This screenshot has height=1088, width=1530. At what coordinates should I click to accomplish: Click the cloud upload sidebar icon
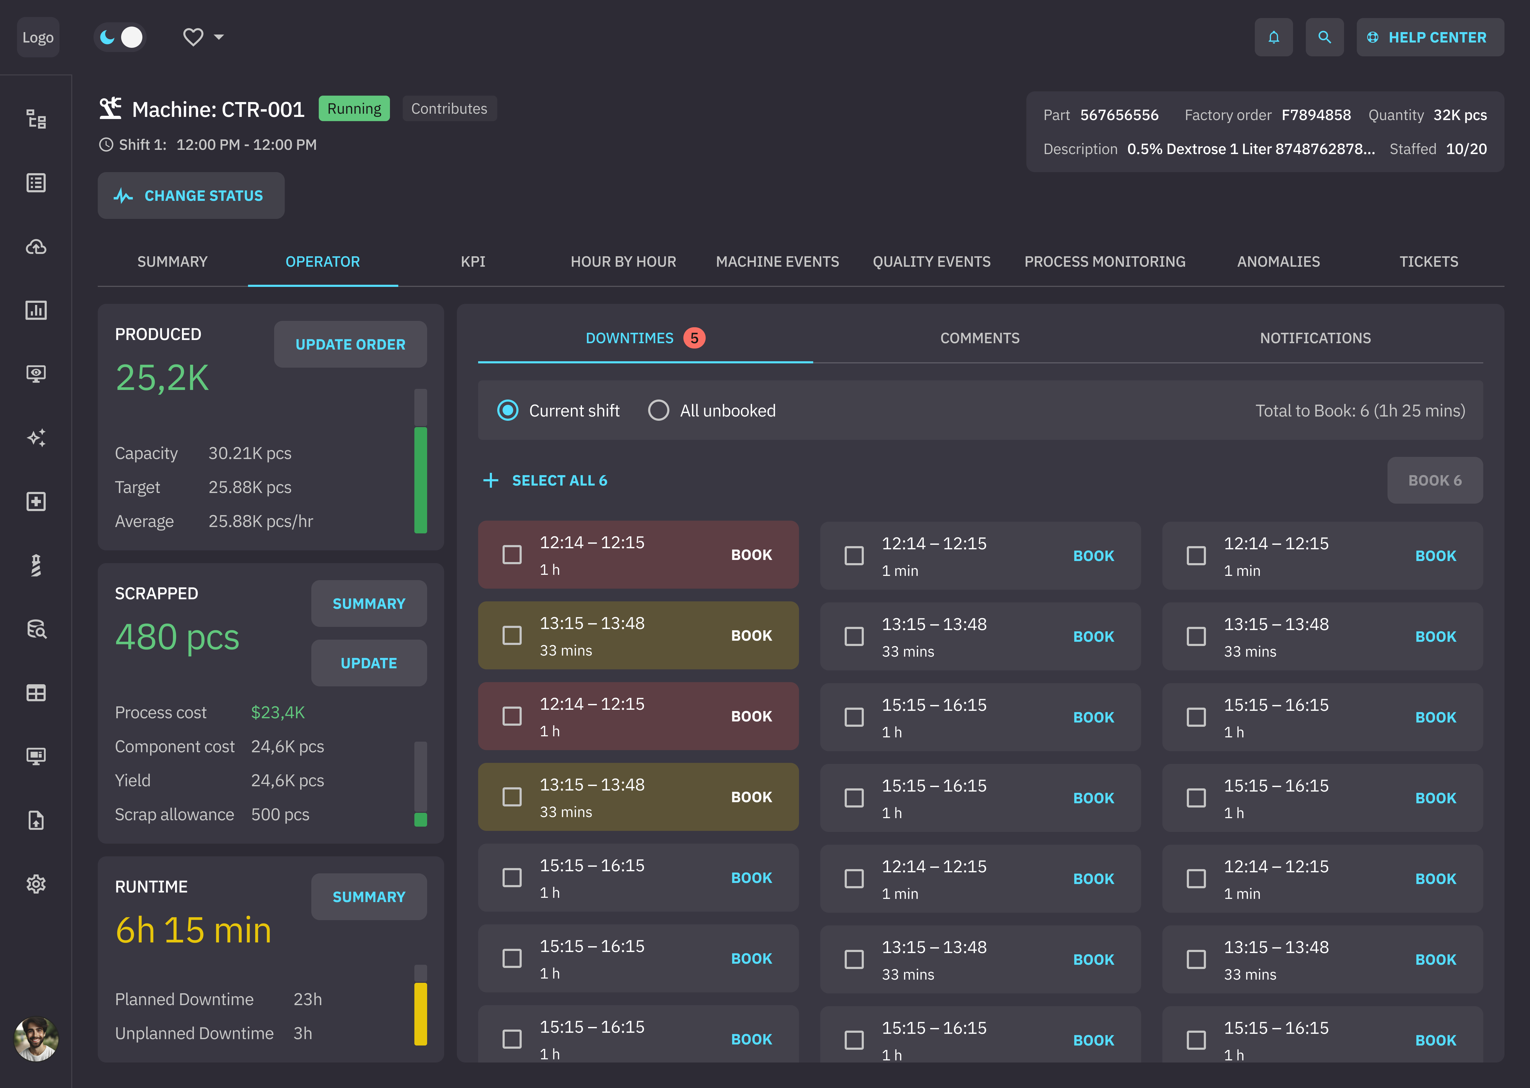coord(36,246)
